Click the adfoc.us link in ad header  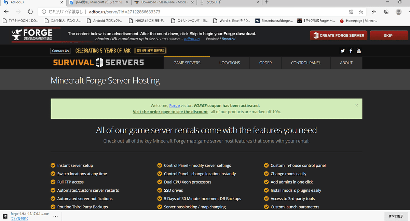(x=192, y=39)
